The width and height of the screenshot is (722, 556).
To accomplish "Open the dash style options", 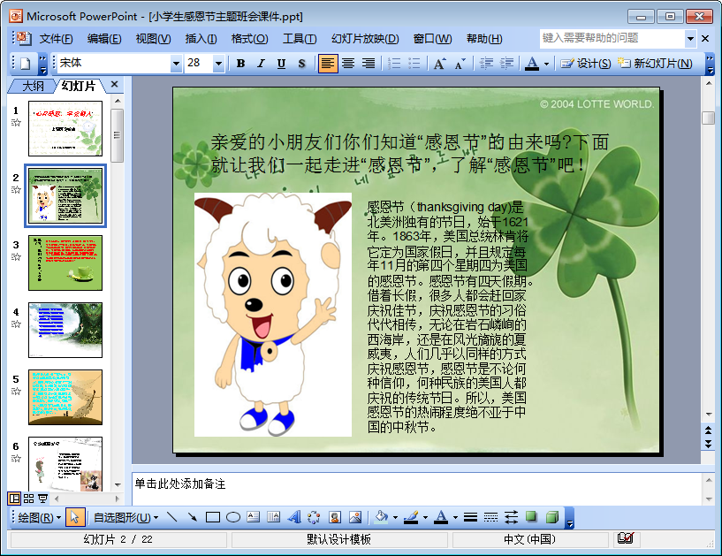I will [x=490, y=517].
